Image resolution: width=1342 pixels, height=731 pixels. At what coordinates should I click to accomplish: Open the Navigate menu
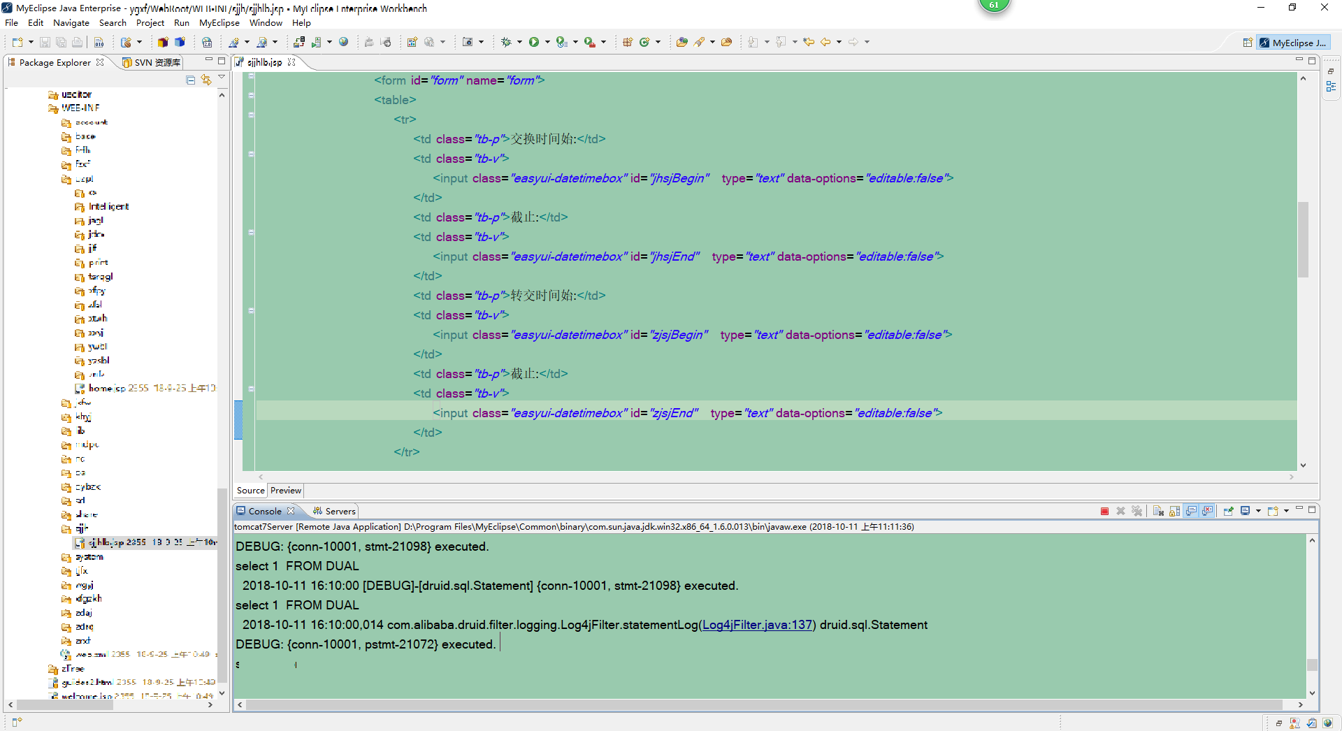pyautogui.click(x=71, y=23)
